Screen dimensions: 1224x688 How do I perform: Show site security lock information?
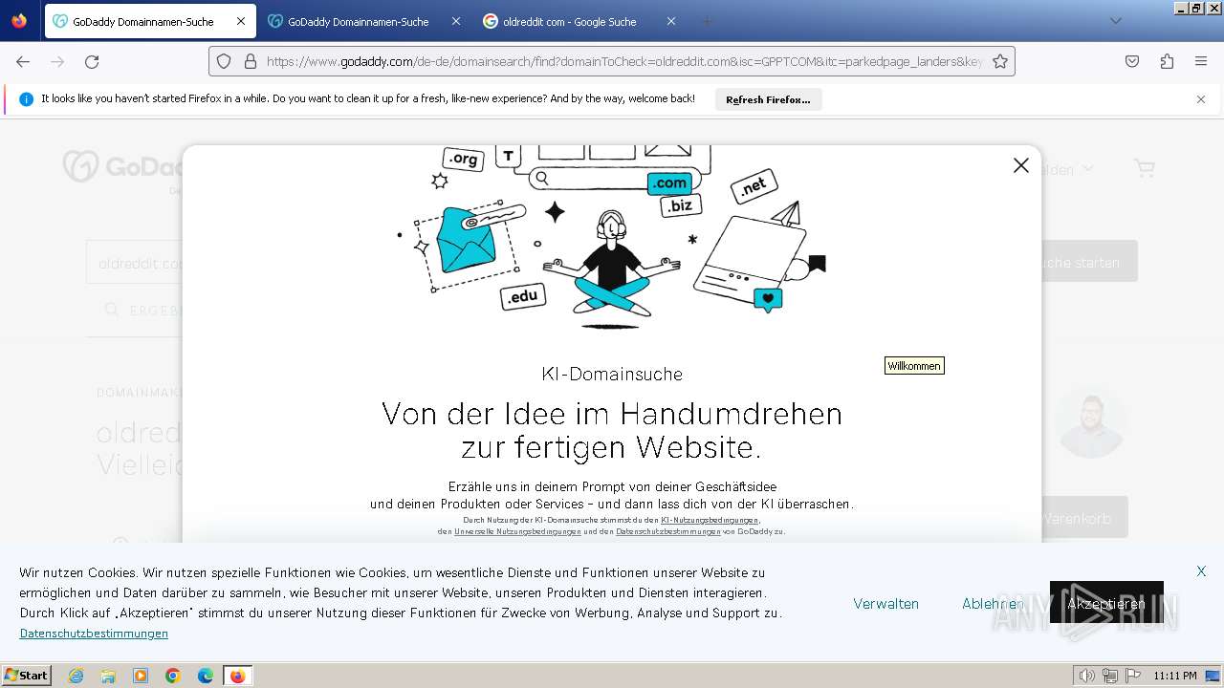tap(251, 61)
